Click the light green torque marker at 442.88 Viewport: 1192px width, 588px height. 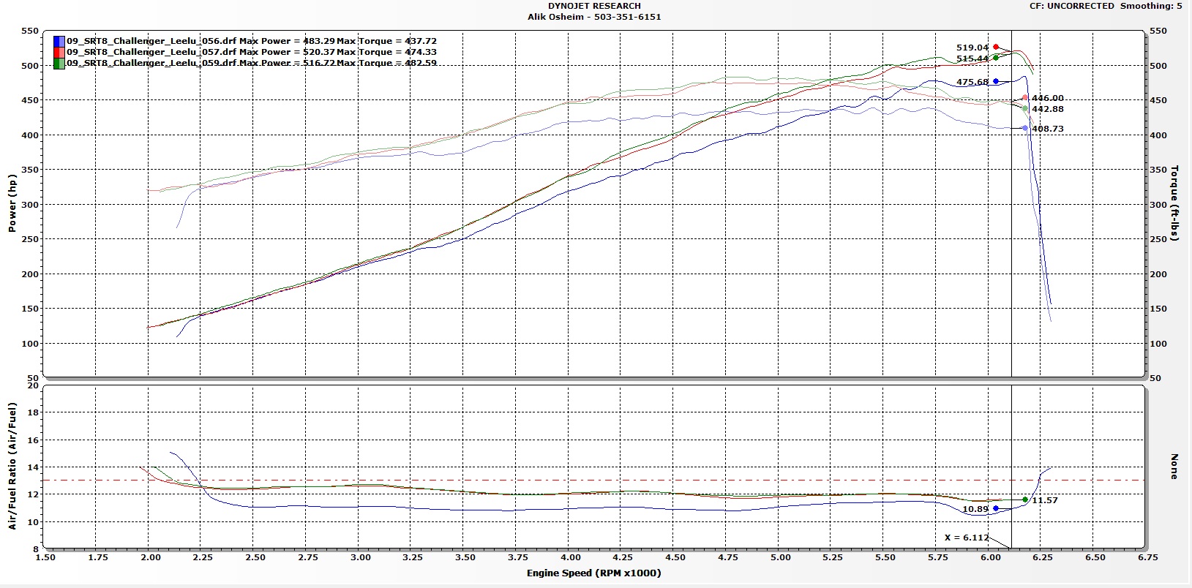(1025, 109)
